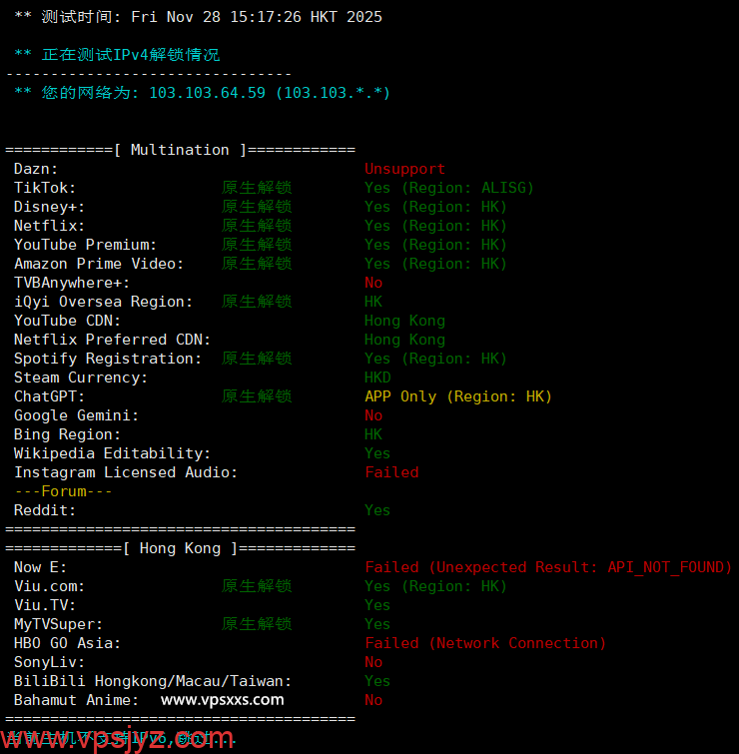
Task: Click the MyTVSuper 原生解锁 label
Action: (257, 624)
